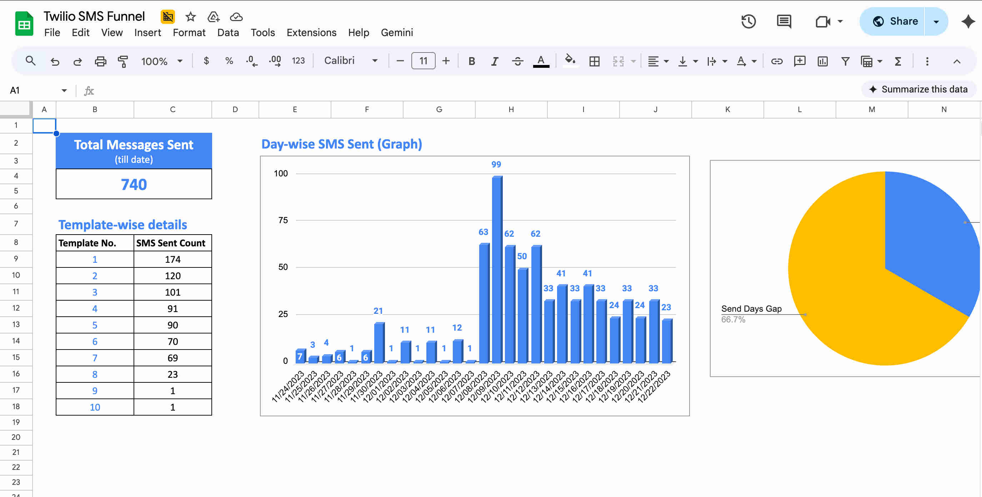The height and width of the screenshot is (497, 982).
Task: Open comments panel icon at top
Action: tap(784, 21)
